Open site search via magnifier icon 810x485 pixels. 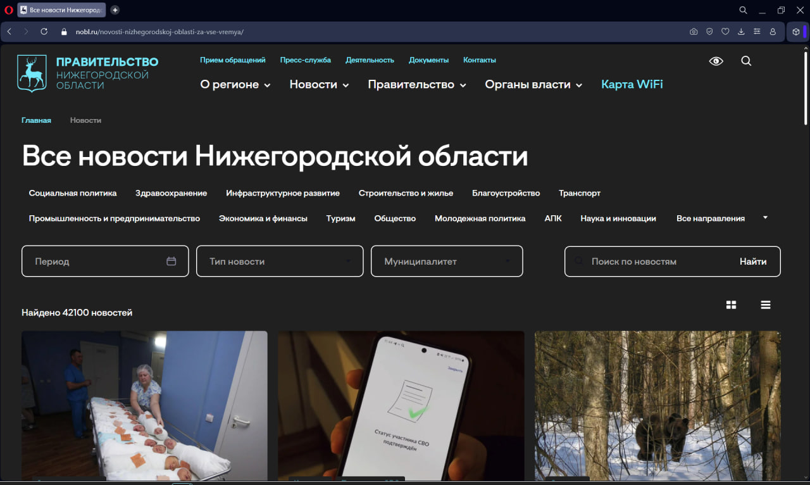click(x=746, y=61)
